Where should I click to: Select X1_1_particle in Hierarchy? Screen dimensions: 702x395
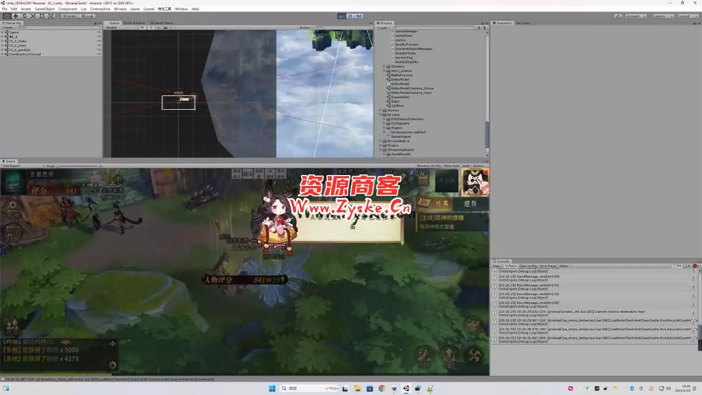click(x=19, y=50)
